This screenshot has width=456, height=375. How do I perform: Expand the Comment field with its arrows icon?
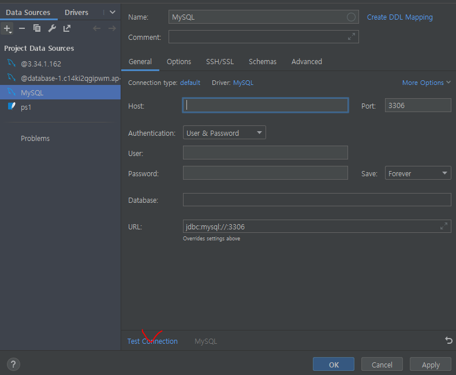(x=352, y=36)
